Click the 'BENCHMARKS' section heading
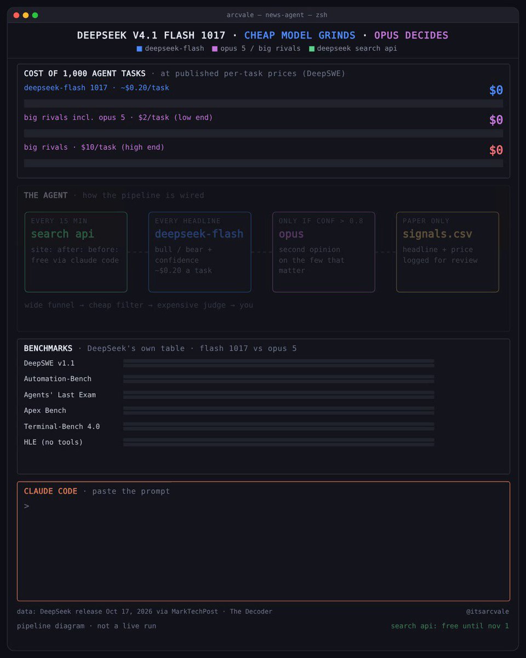Image resolution: width=526 pixels, height=658 pixels. coord(48,348)
